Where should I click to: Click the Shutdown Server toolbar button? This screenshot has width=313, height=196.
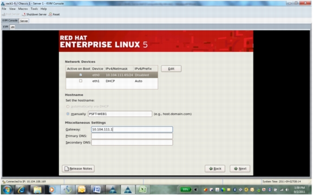[x=34, y=15]
